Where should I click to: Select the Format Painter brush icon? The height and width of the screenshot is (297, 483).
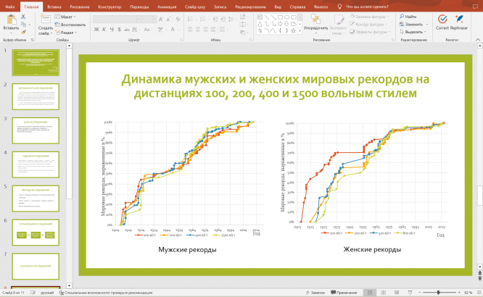click(23, 32)
